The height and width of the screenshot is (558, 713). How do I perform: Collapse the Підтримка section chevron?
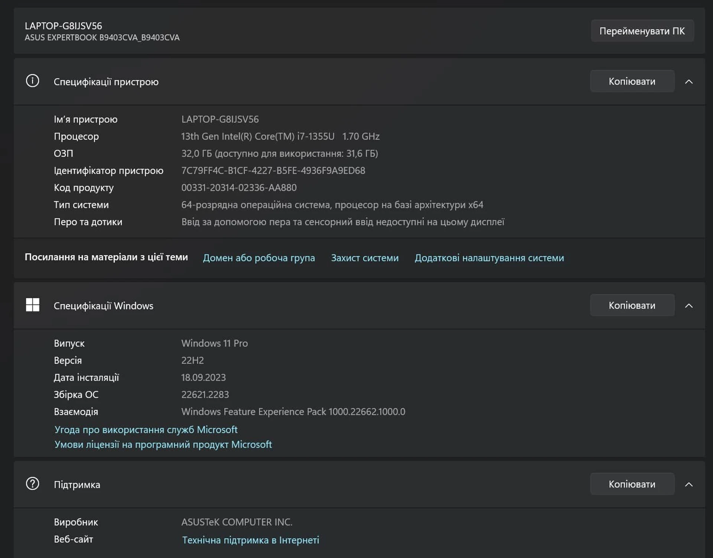[x=689, y=485]
